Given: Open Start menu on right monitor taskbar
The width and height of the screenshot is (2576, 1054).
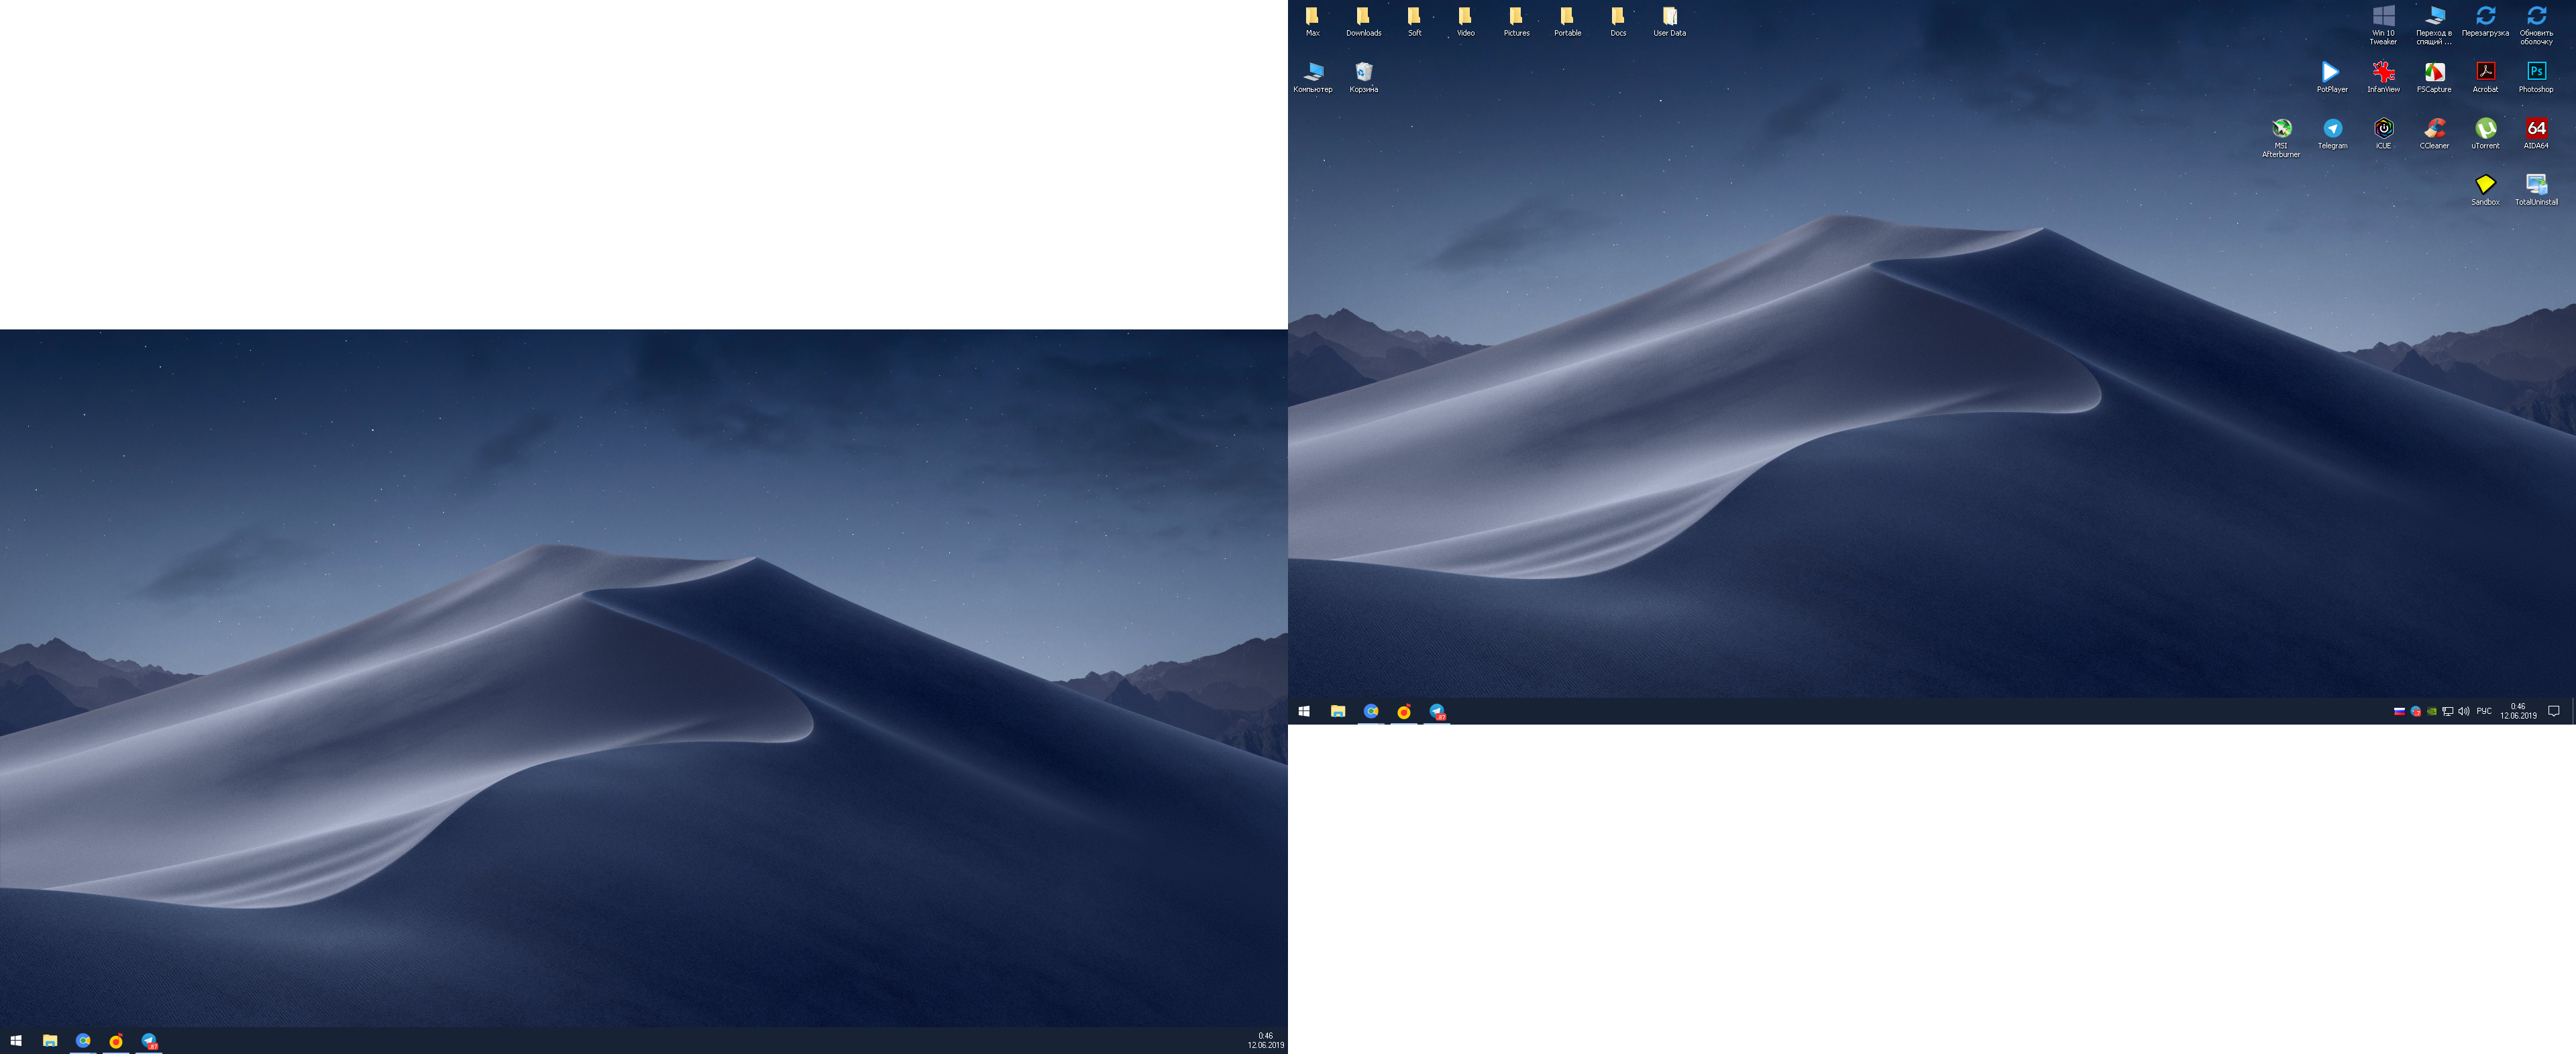Looking at the screenshot, I should pyautogui.click(x=1304, y=711).
